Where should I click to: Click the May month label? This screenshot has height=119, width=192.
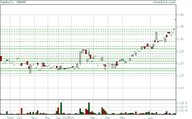click(x=122, y=118)
